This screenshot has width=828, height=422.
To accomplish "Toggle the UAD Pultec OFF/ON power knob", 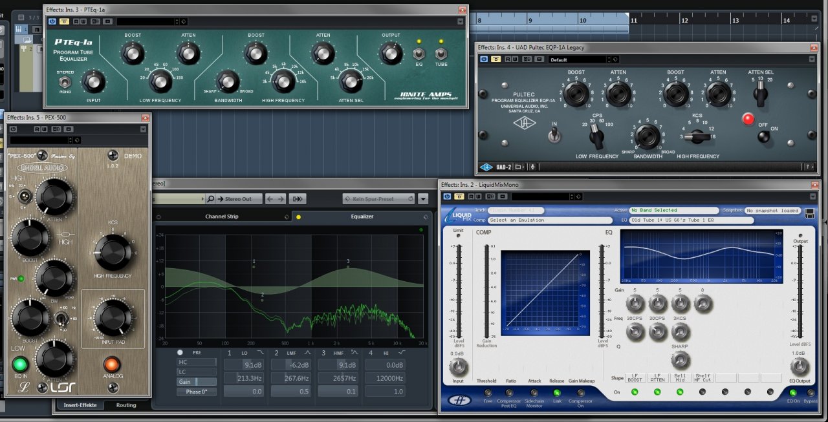I will click(764, 136).
